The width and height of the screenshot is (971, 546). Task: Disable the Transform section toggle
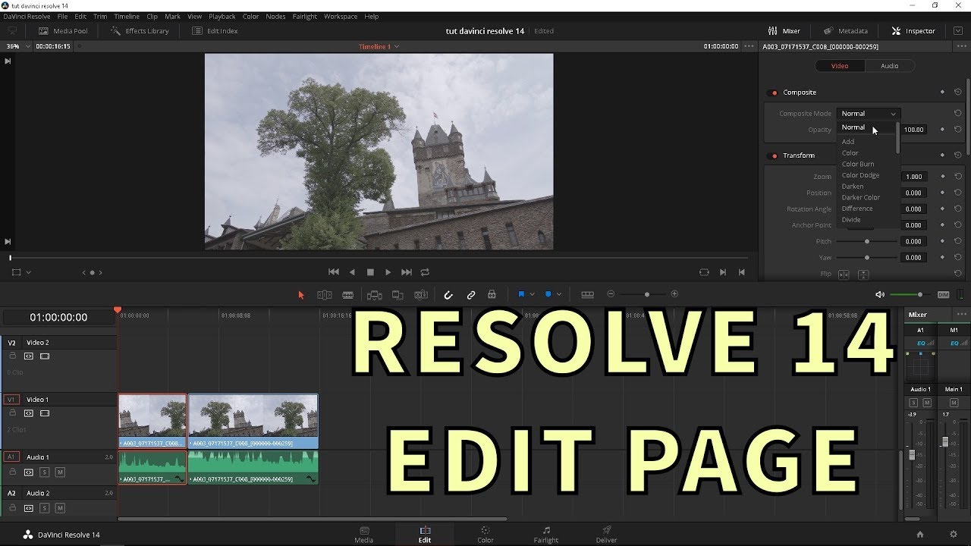(x=774, y=155)
